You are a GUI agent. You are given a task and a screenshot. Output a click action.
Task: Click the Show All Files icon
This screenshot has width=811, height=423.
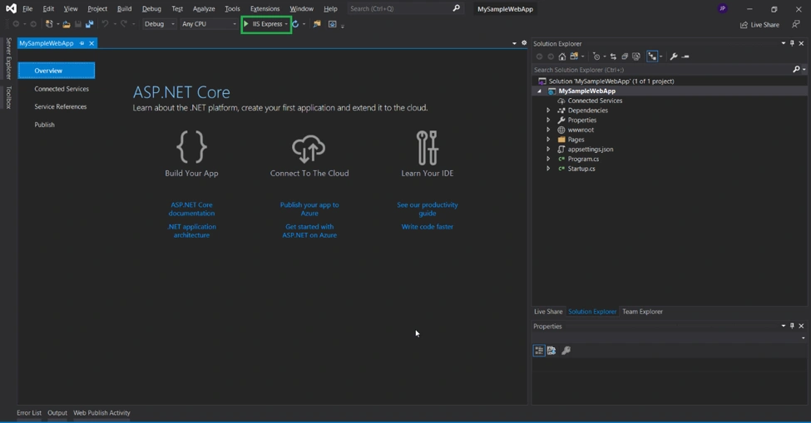pyautogui.click(x=636, y=57)
